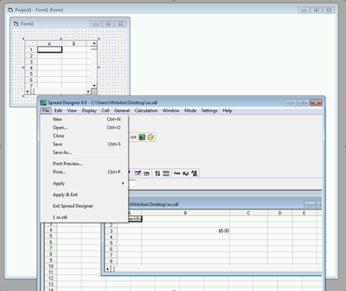346x291 pixels.
Task: Choose Save As... from the File menu
Action: click(84, 152)
